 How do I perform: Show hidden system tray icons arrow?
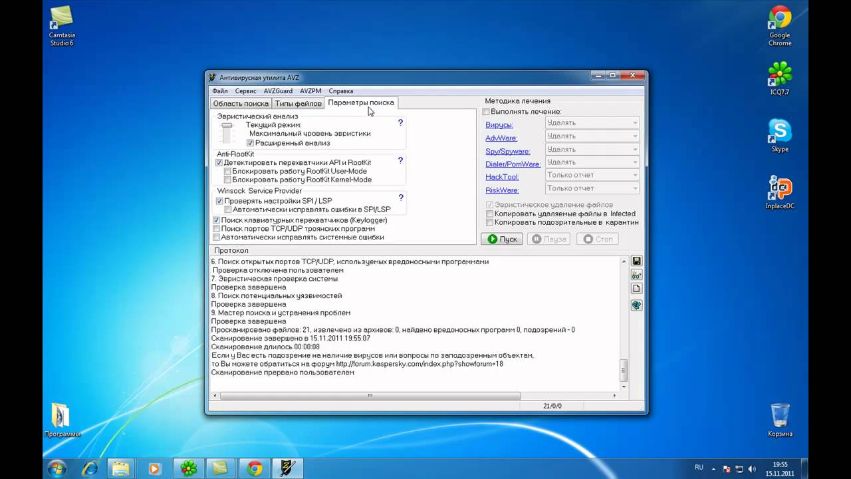pyautogui.click(x=714, y=468)
